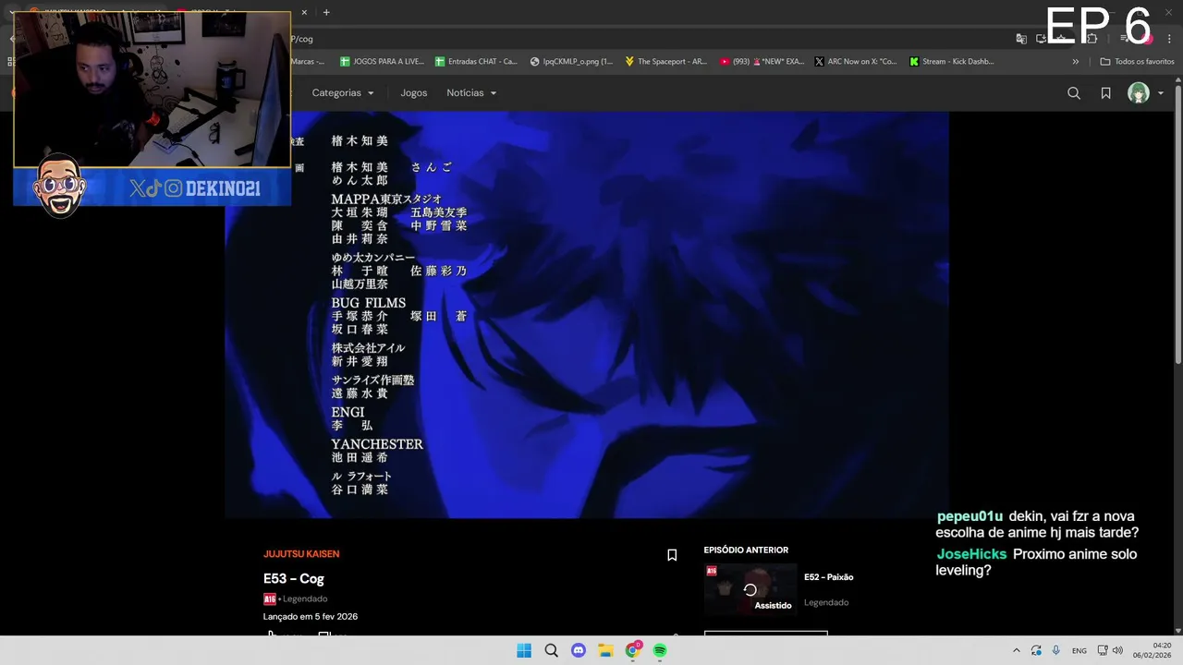This screenshot has height=665, width=1183.
Task: Expand the Notícias dropdown
Action: 471,93
